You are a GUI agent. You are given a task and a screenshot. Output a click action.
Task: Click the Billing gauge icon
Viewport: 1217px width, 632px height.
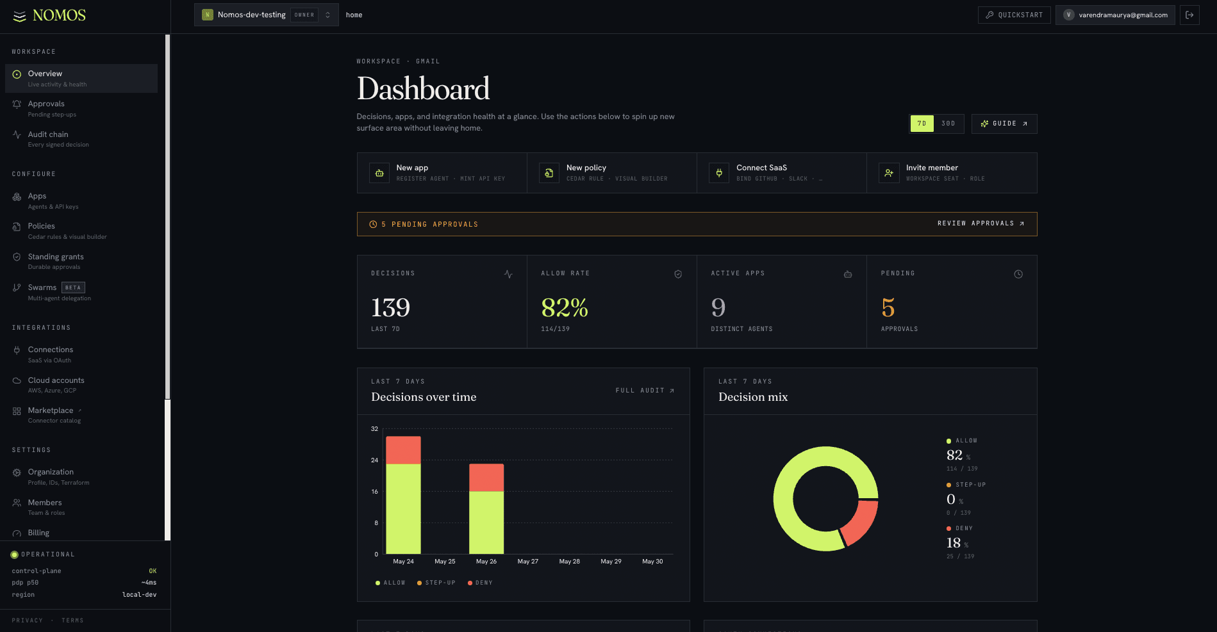[x=17, y=533]
